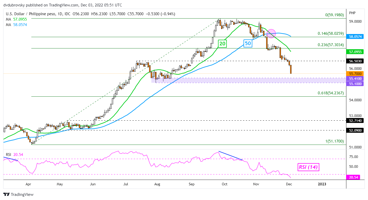This screenshot has width=368, height=200.
Task: Click the 50.00 RSI axis tick
Action: [354, 166]
